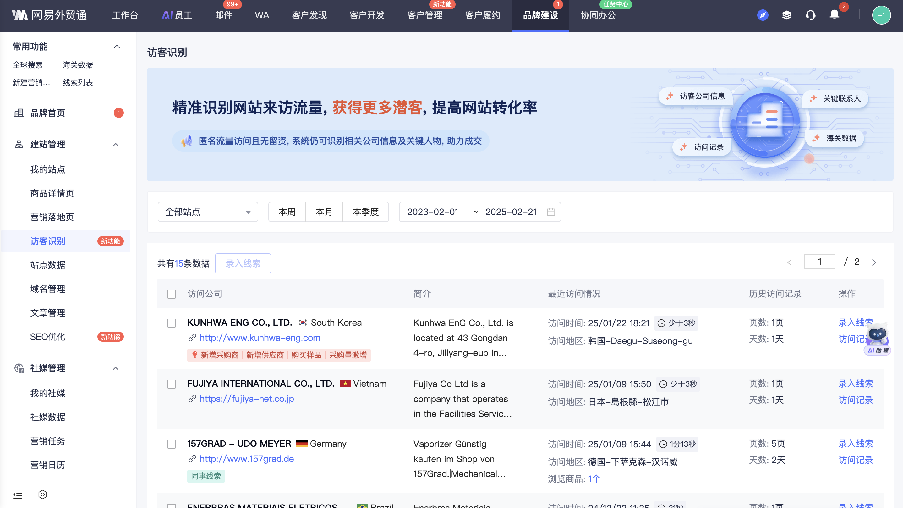Screen dimensions: 903x508
Task: Open the 157grad.de website link
Action: 246,459
